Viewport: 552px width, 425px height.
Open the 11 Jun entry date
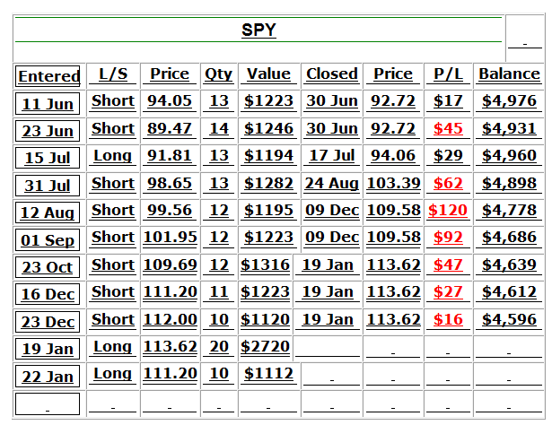[x=48, y=103]
